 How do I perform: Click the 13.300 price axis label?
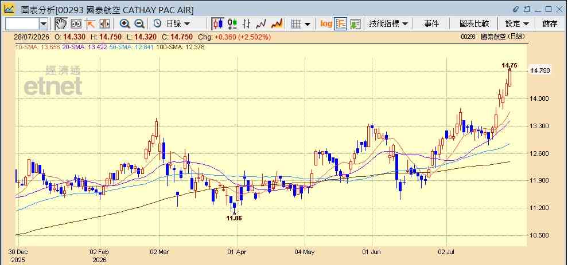tap(539, 126)
